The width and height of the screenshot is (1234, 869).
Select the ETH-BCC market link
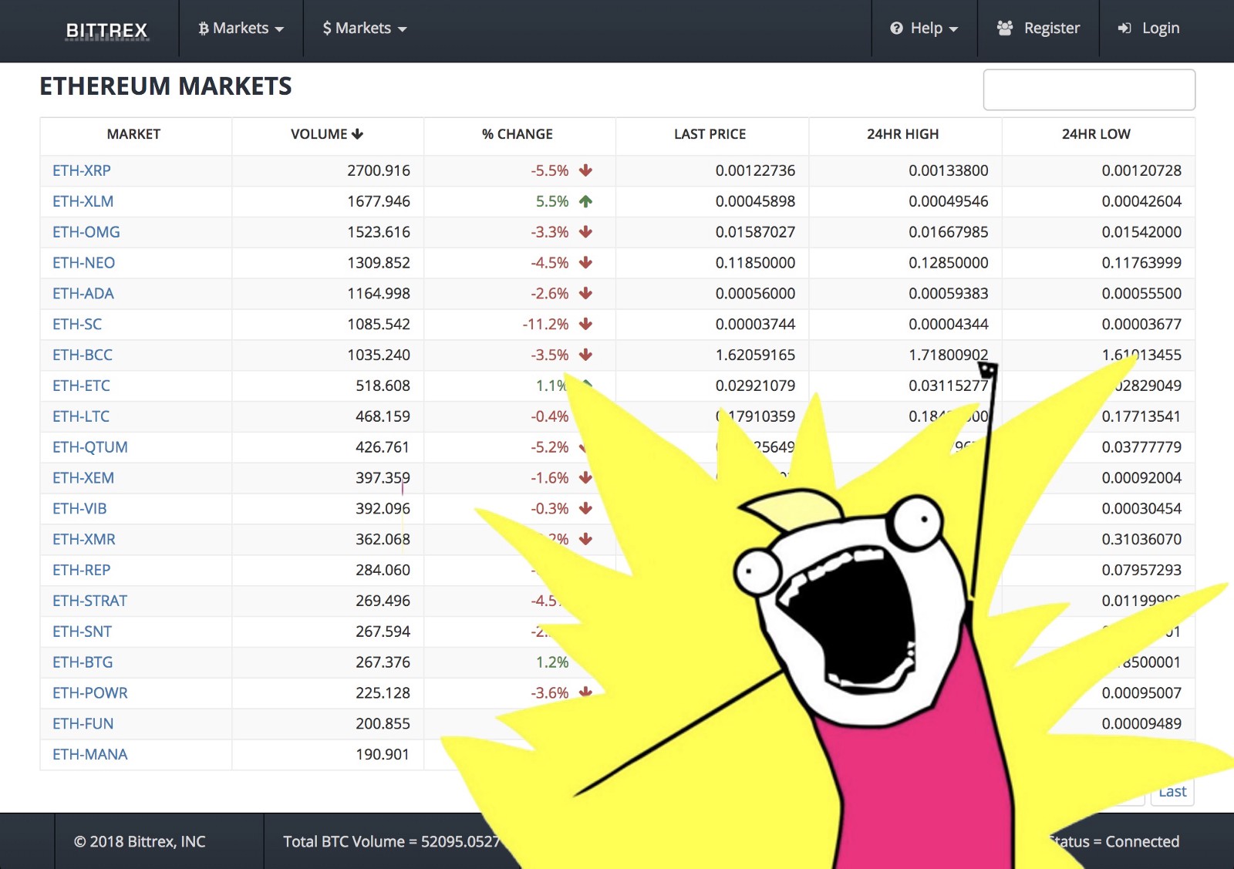tap(83, 355)
